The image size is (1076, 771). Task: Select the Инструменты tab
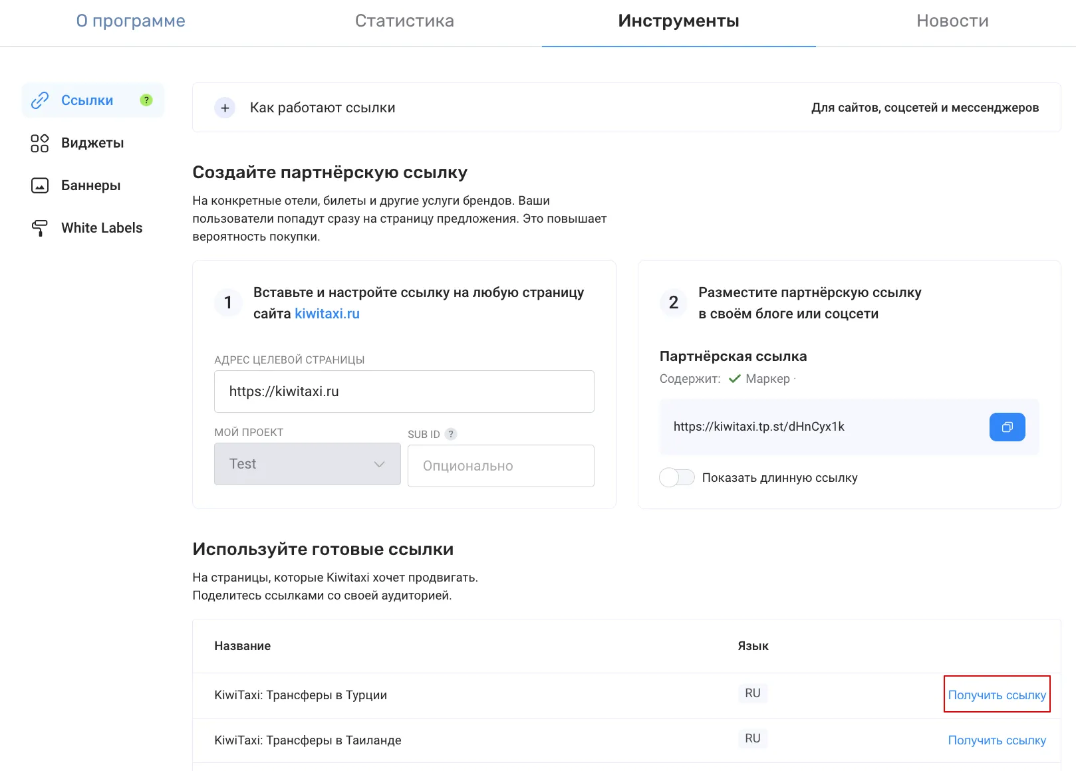(678, 21)
